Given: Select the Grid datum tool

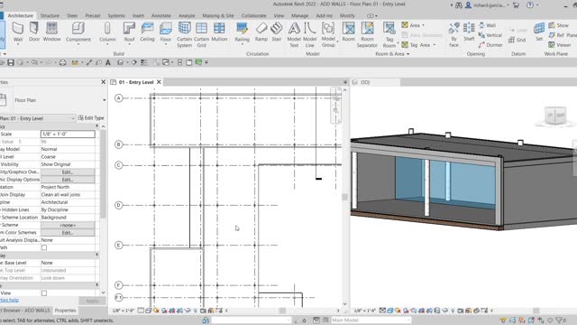Looking at the screenshot, I should (517, 40).
